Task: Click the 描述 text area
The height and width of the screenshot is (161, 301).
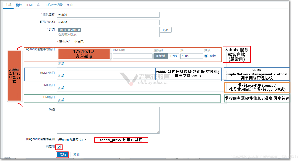Action: coord(108,120)
